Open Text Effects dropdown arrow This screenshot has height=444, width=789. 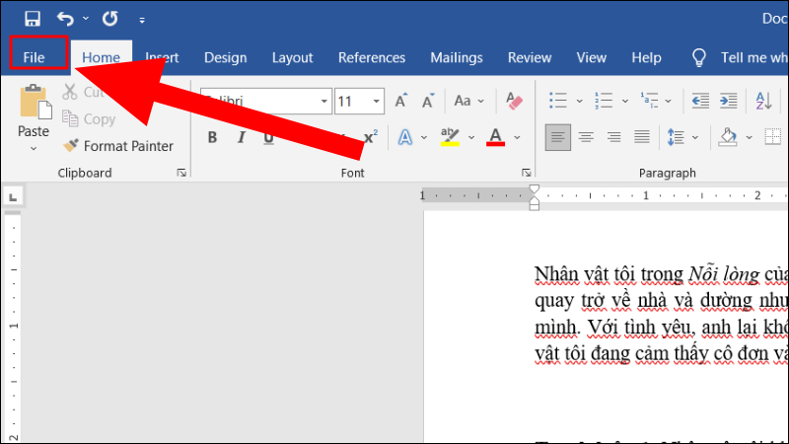coord(424,137)
